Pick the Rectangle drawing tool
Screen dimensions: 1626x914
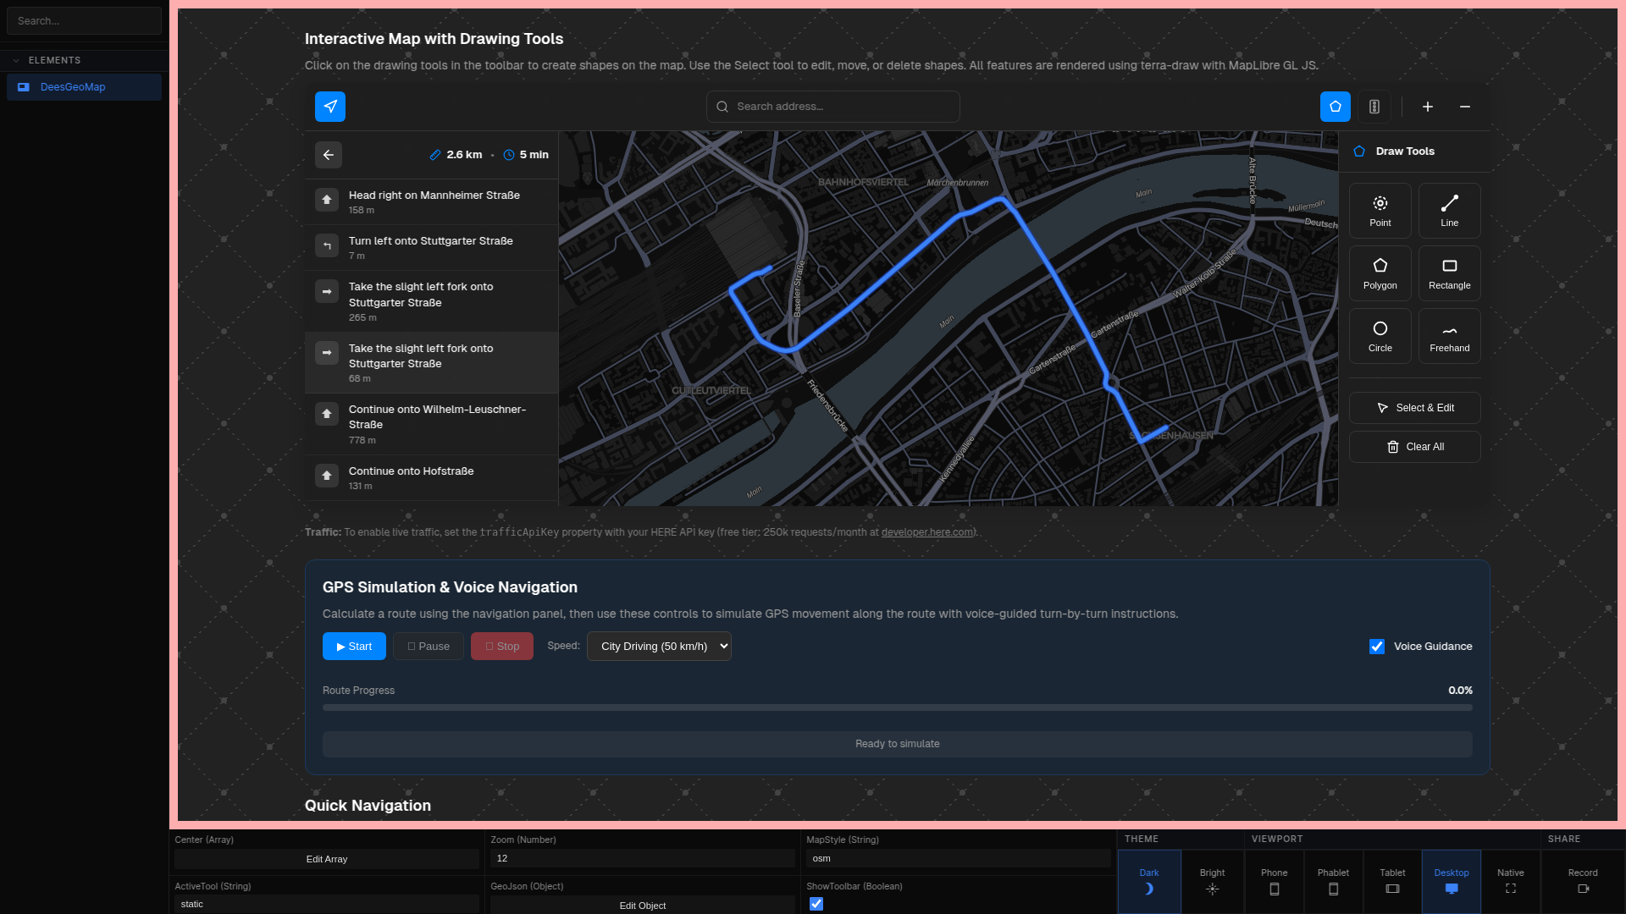click(x=1449, y=273)
